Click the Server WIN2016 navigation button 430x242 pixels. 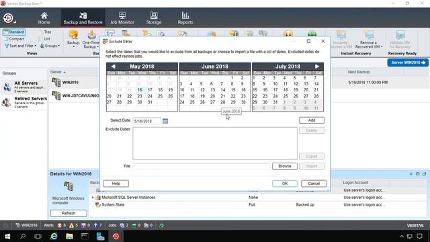(408, 63)
